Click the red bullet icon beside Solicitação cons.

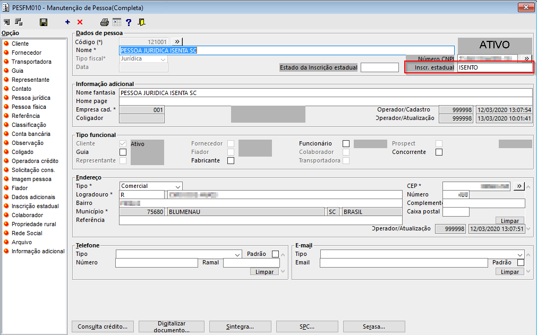tap(6, 170)
